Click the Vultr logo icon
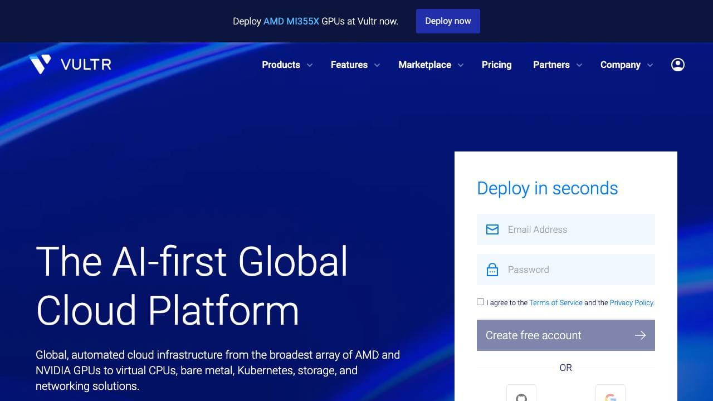 40,65
